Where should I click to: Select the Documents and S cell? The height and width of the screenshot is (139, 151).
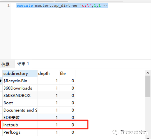click(20, 110)
